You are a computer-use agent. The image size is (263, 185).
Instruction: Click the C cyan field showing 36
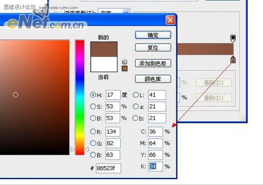[x=156, y=132]
